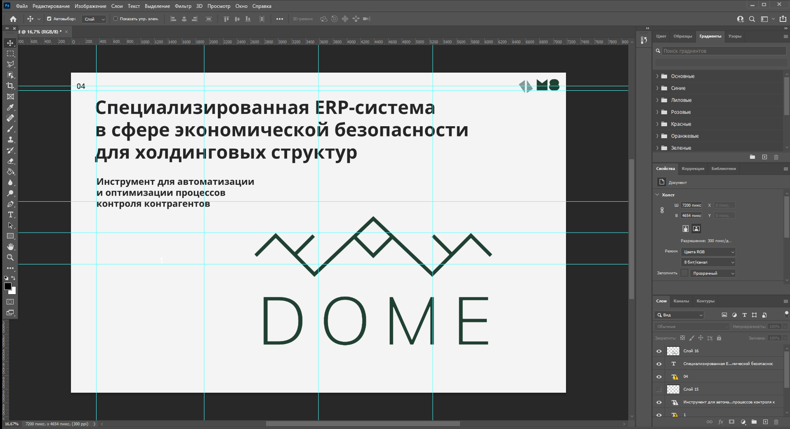790x429 pixels.
Task: Switch to the Коррекция tab
Action: [693, 169]
